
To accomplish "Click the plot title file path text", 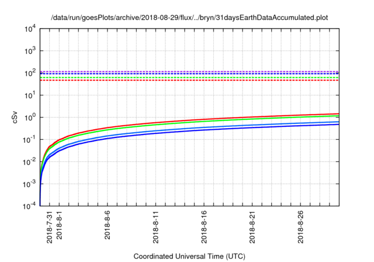I will pos(189,18).
